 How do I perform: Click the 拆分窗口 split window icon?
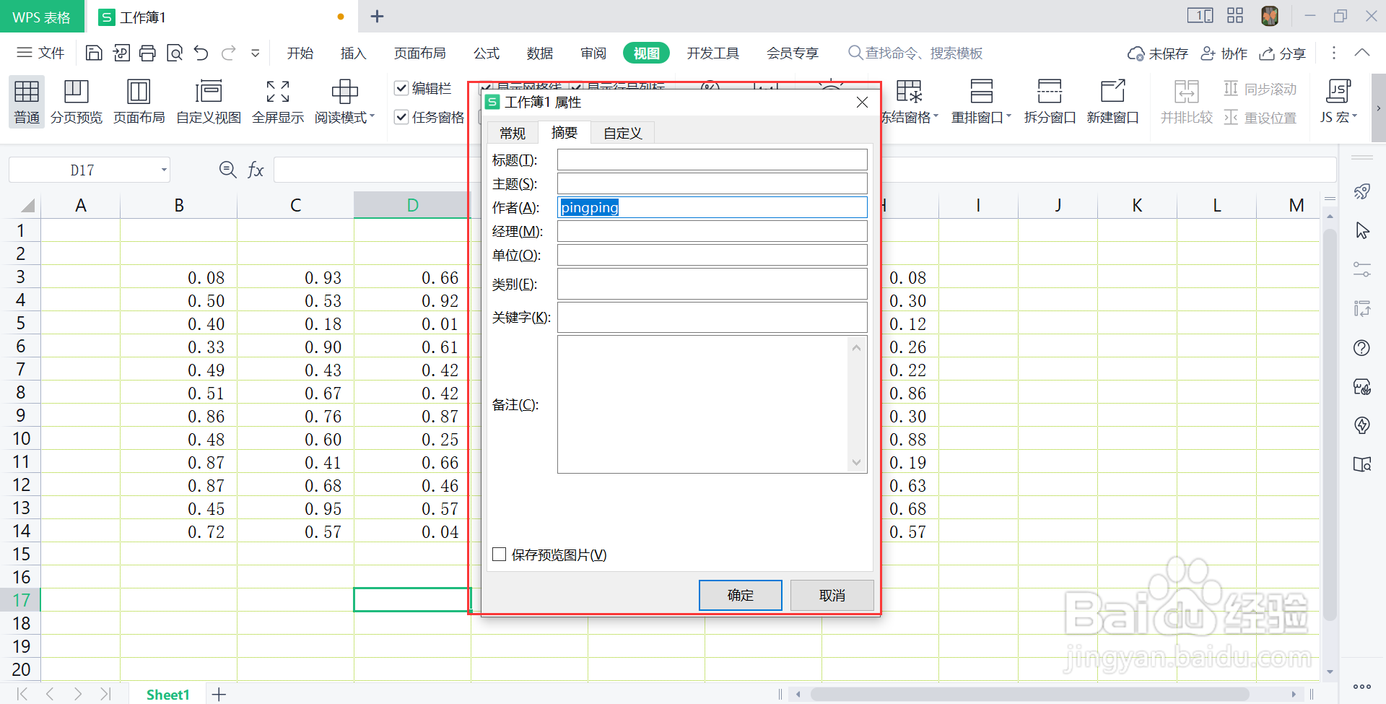1050,101
